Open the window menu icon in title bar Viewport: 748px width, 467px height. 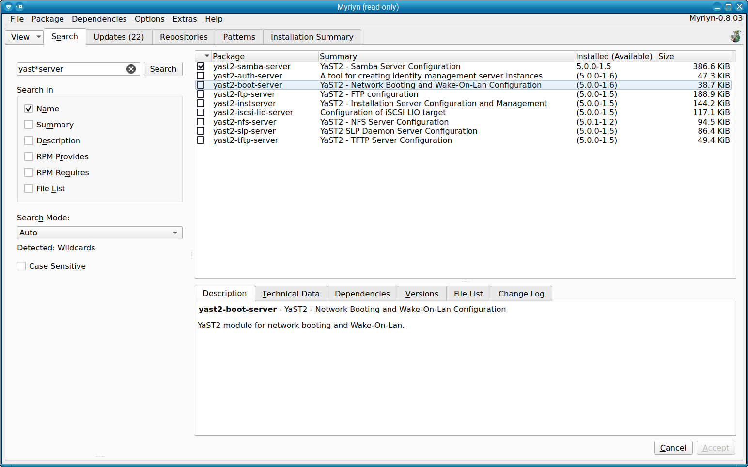click(x=8, y=7)
